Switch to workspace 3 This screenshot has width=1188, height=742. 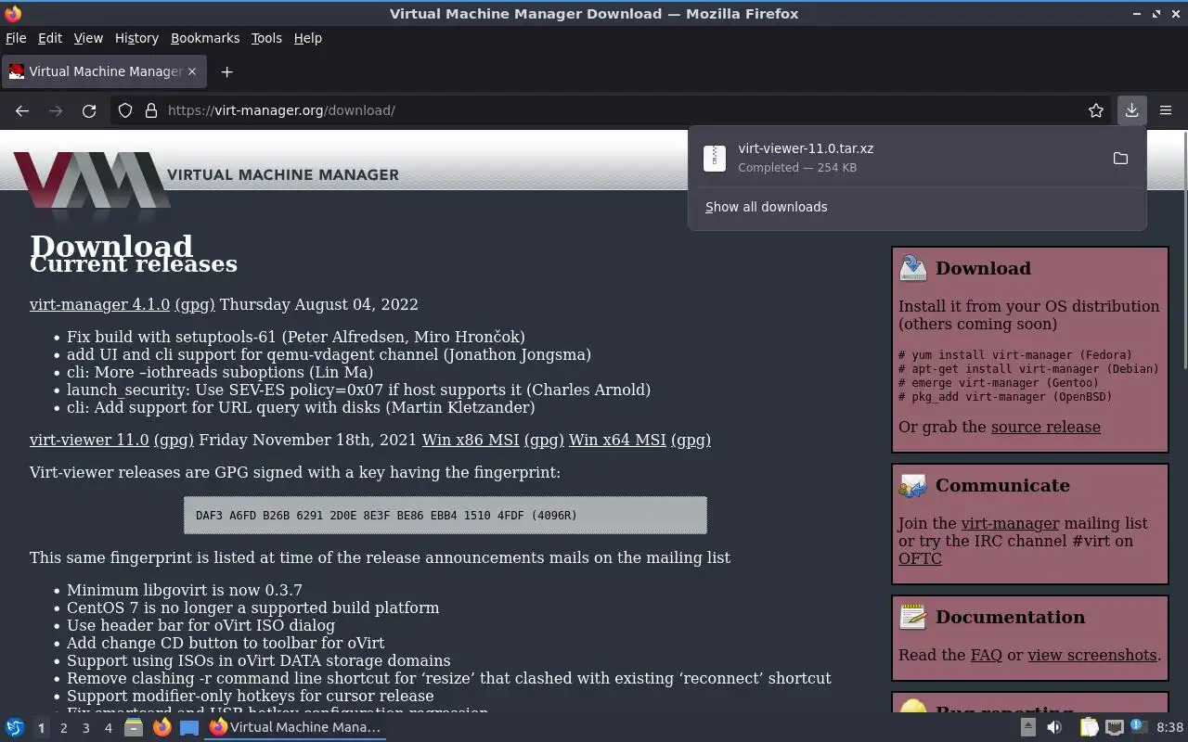coord(85,728)
